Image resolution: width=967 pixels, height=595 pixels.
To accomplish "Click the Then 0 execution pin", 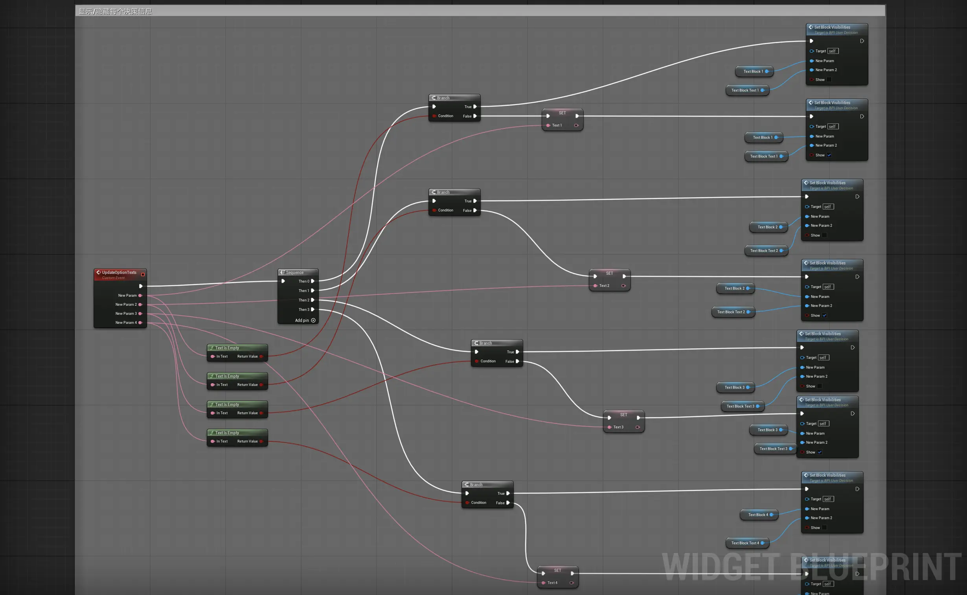I will click(313, 281).
